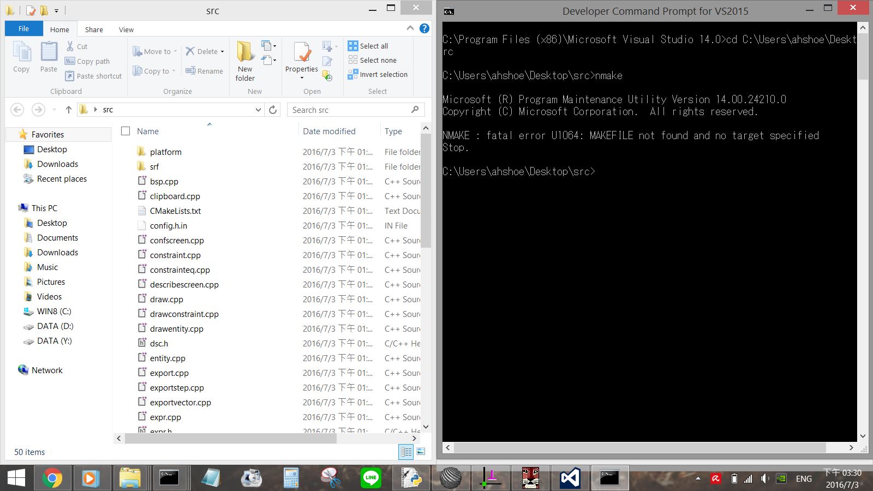This screenshot has height=491, width=873.
Task: Create a New folder from ribbon
Action: tap(245, 61)
